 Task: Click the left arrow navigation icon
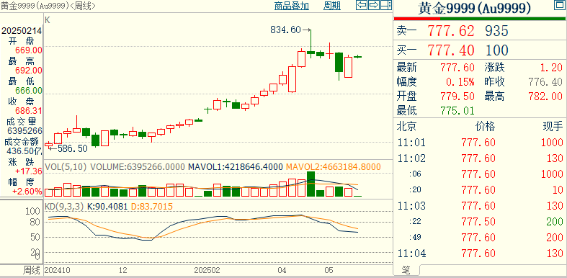(x=362, y=5)
